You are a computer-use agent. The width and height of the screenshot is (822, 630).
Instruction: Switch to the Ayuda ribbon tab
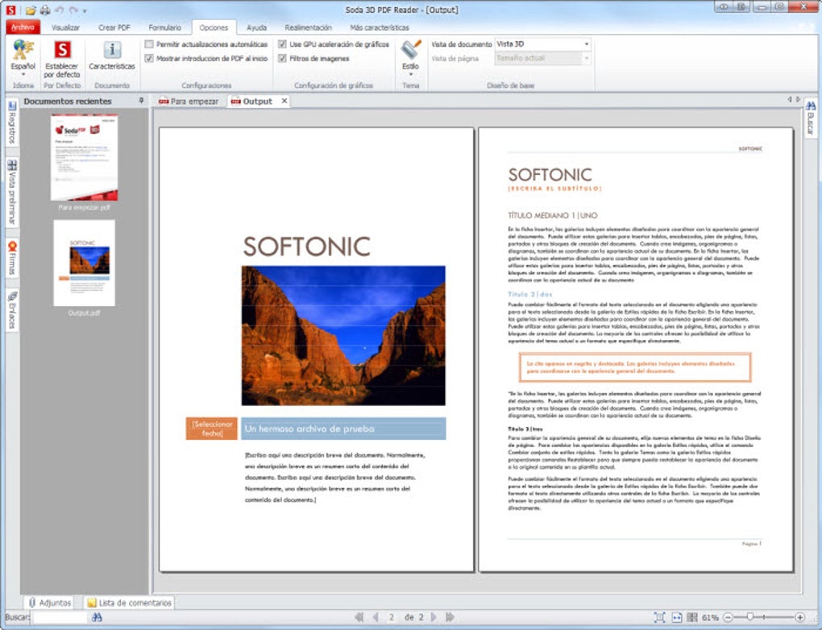(256, 27)
